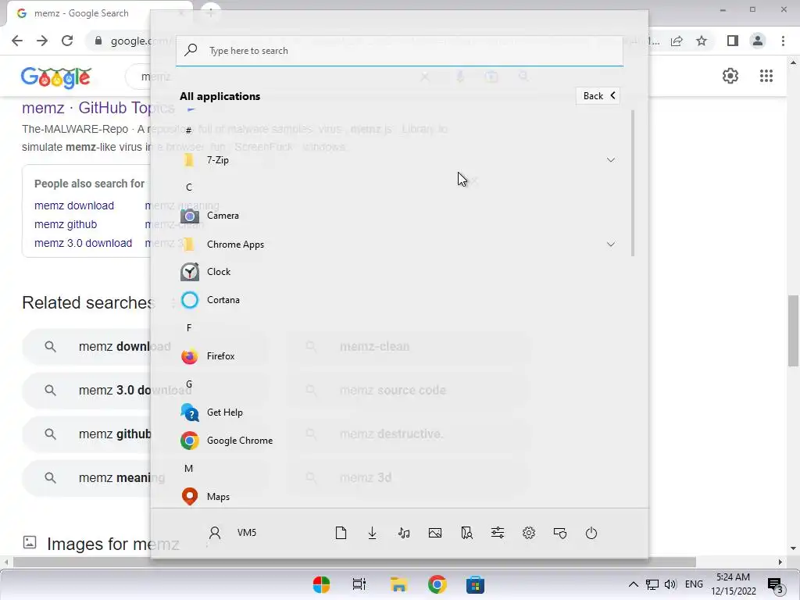
Task: Launch the Clock app icon
Action: click(189, 272)
